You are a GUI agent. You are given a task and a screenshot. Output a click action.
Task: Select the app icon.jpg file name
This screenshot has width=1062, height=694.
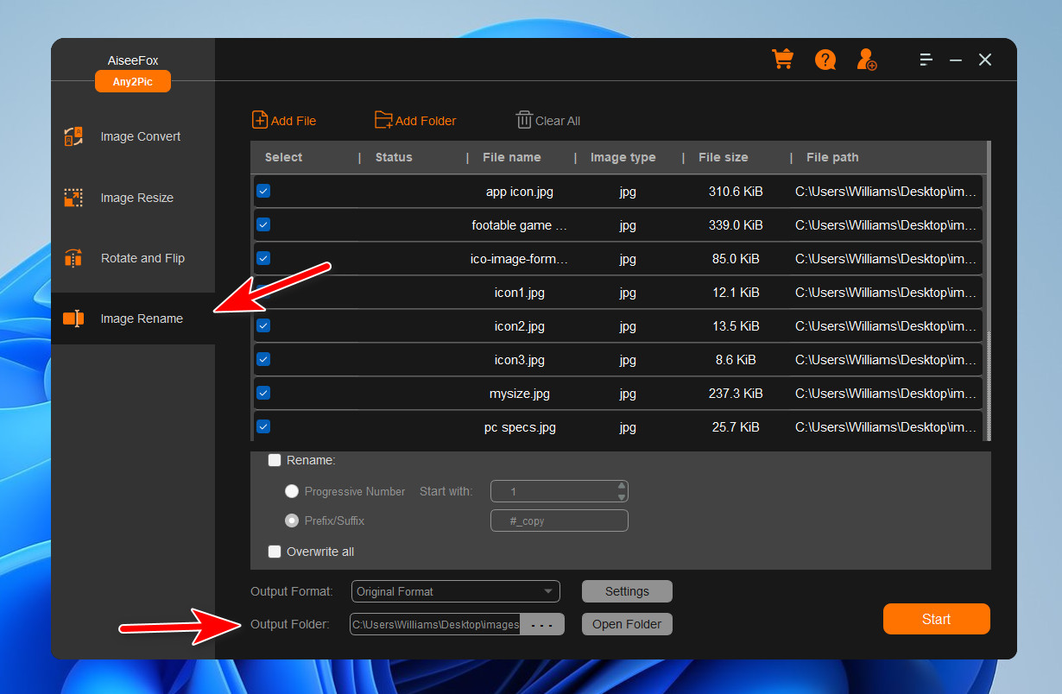coord(520,192)
